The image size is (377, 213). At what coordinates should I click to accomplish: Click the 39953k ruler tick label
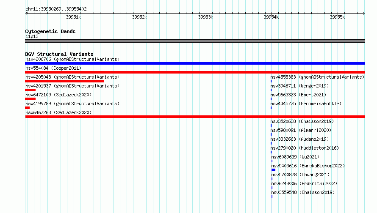[205, 17]
